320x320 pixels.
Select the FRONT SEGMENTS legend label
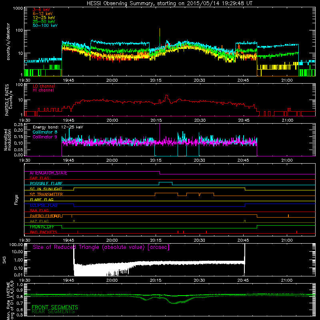click(55, 307)
